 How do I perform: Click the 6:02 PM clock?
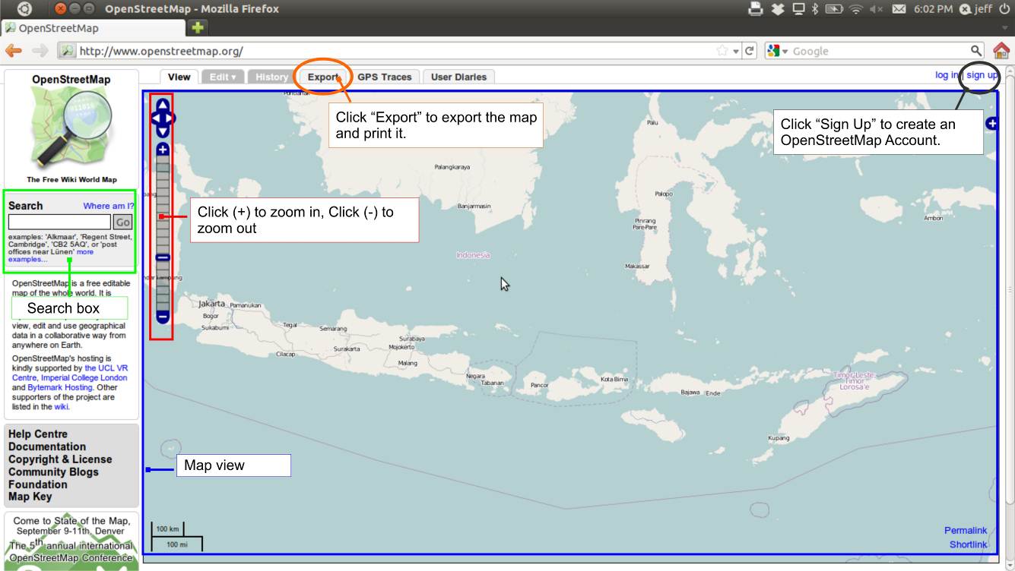934,9
